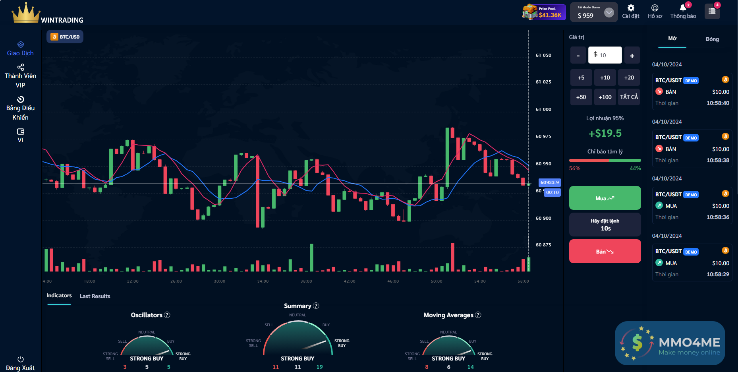The width and height of the screenshot is (738, 372).
Task: Click the Đăng Xuất power icon
Action: [x=21, y=359]
